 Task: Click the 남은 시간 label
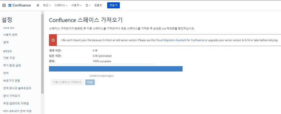(55, 56)
